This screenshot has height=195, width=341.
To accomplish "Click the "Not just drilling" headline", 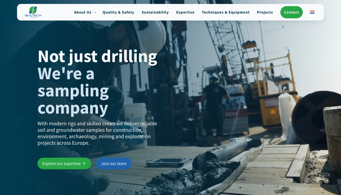I will coord(97,56).
